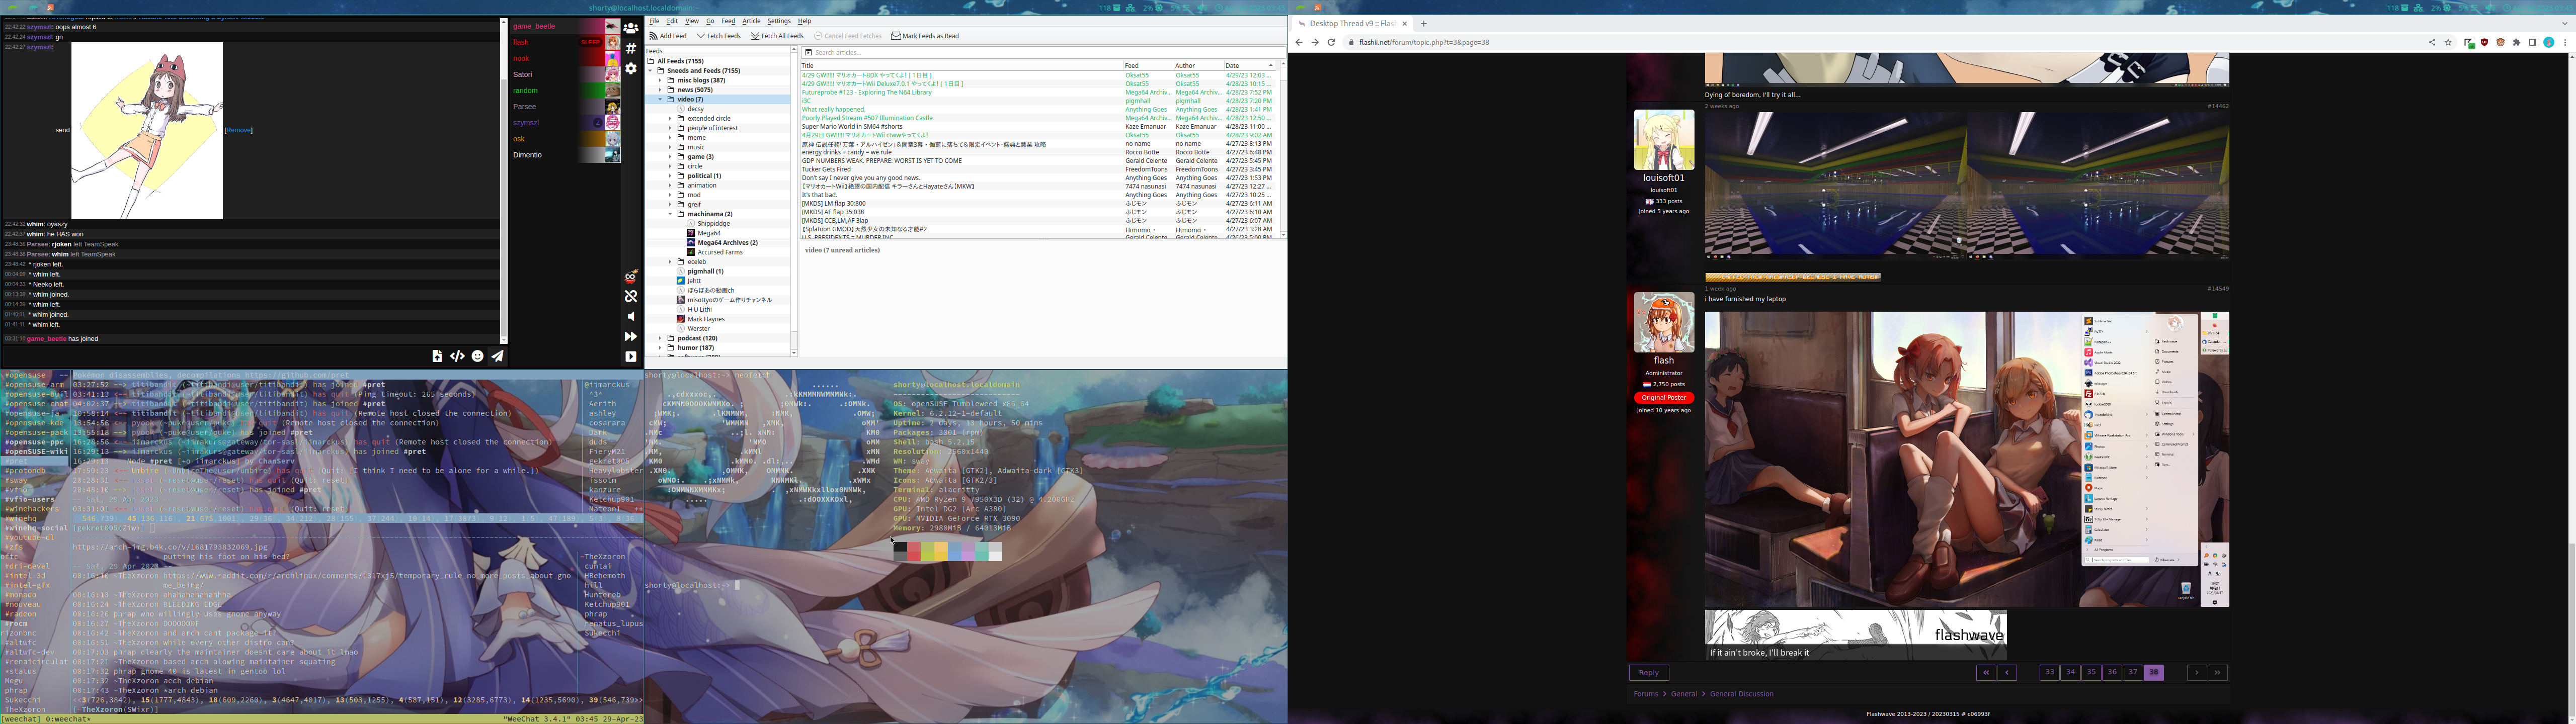Click Fetch All Feeds toolbar button
The image size is (2576, 724).
point(777,36)
